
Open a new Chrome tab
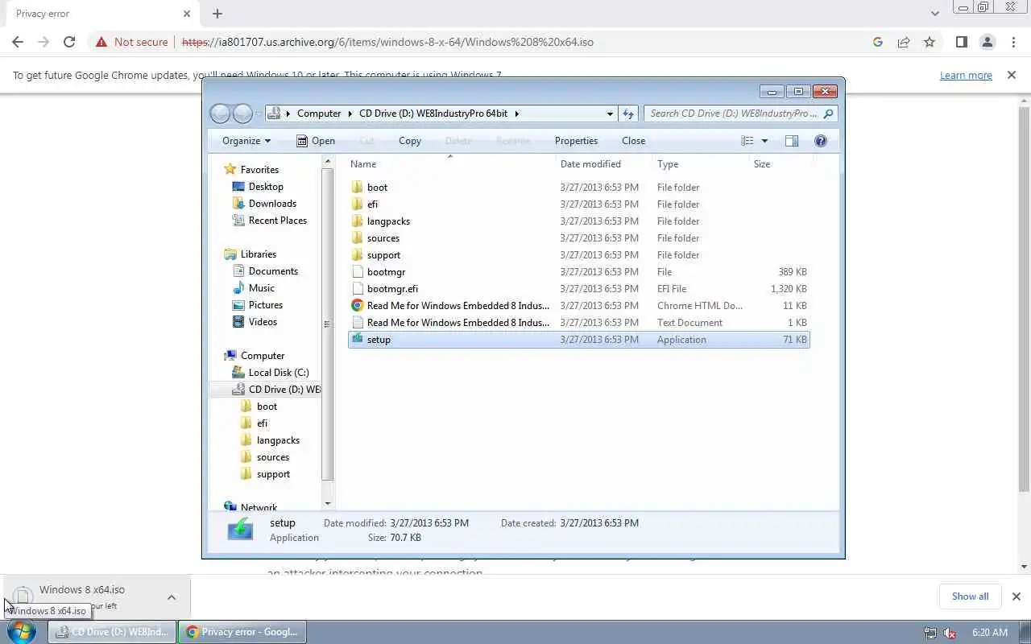(x=217, y=14)
